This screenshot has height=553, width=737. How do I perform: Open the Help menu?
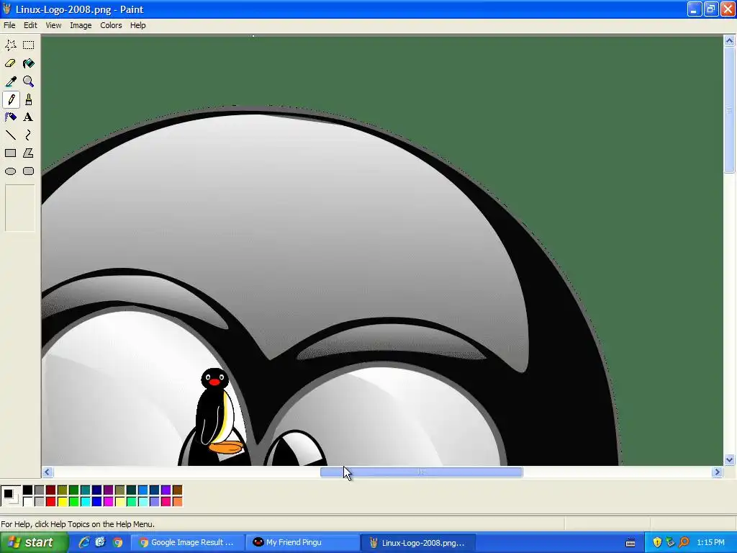(x=137, y=25)
